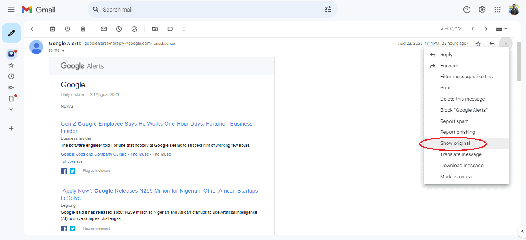The image size is (526, 240).
Task: Compose a new email with pencil button
Action: pos(11,33)
